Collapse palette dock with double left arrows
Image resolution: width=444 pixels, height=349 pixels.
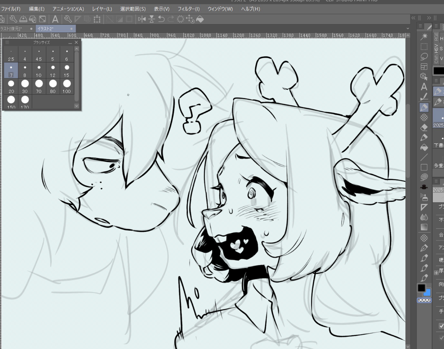click(x=413, y=18)
